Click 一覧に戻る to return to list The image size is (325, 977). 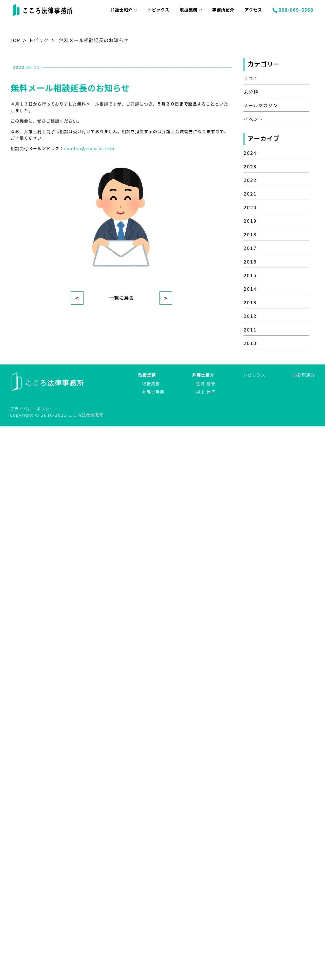pyautogui.click(x=121, y=298)
